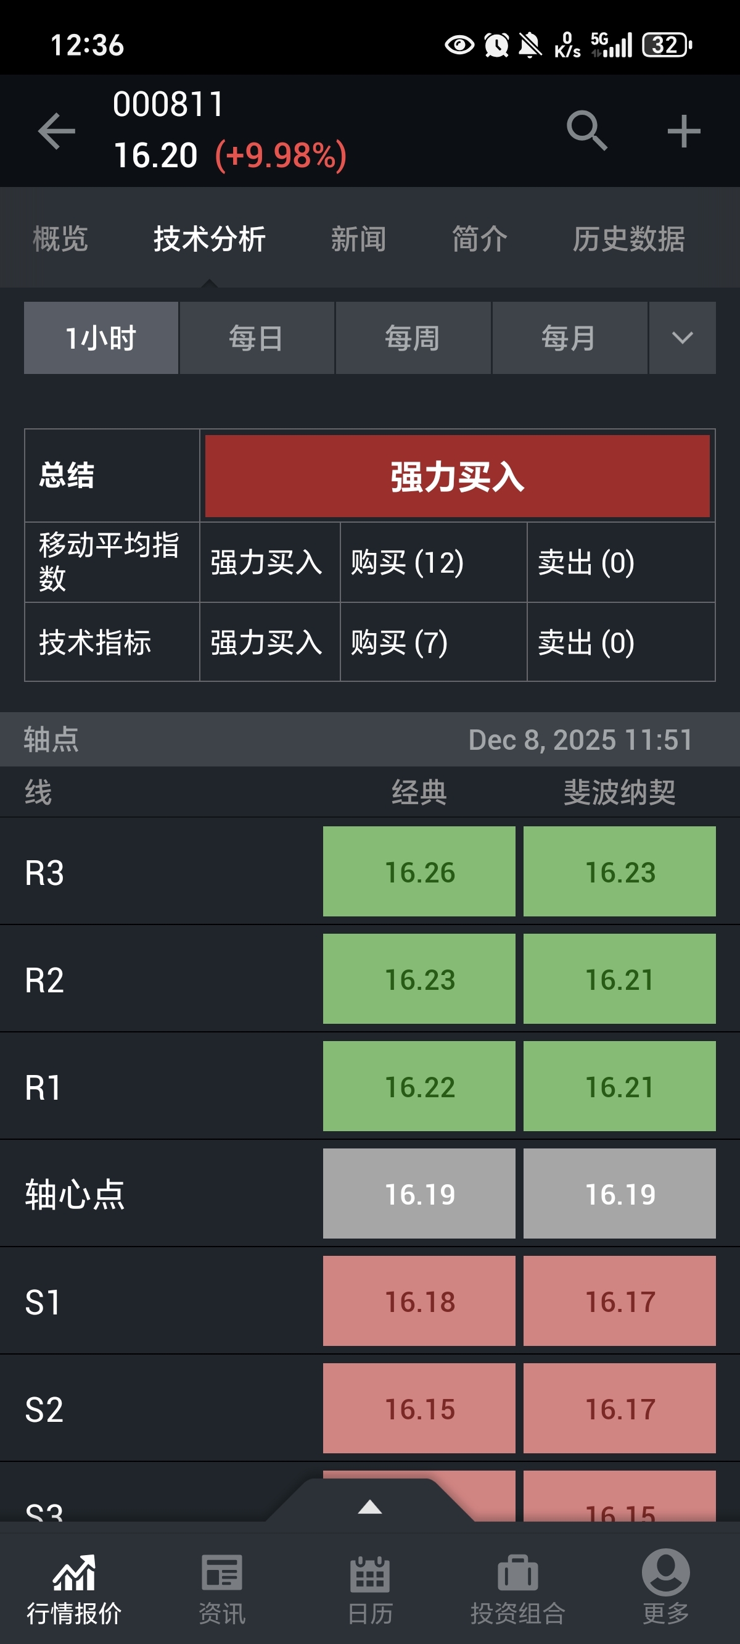The height and width of the screenshot is (1644, 740).
Task: Select the 每周 timeframe option
Action: point(413,338)
